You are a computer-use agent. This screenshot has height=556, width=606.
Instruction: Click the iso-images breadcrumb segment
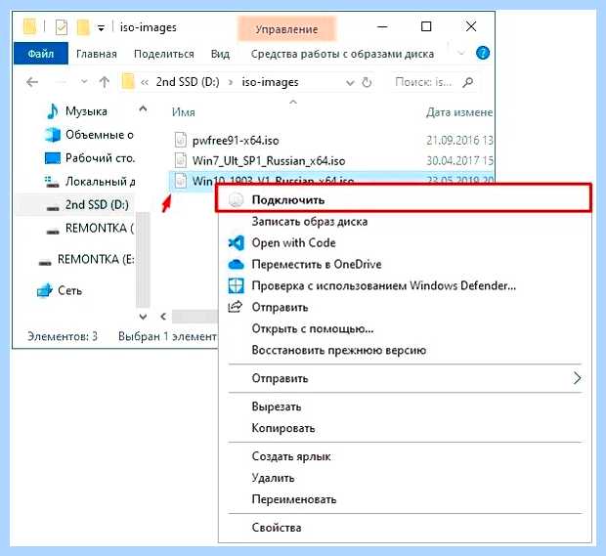coord(270,82)
